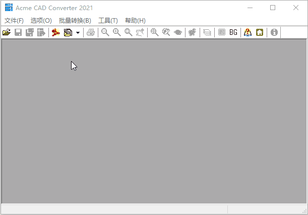Expand the batch convert dropdown arrow
Screen dimensions: 308x215
click(x=78, y=32)
